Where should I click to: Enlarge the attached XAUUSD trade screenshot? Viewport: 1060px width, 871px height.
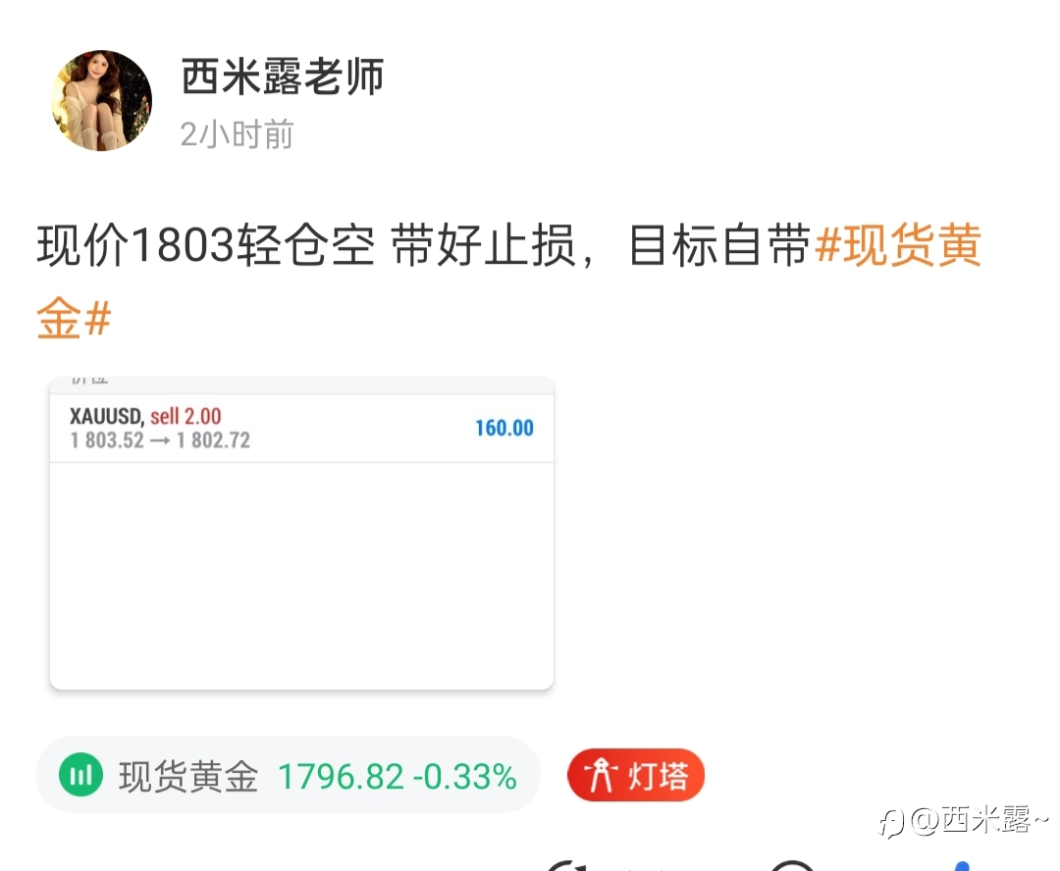coord(301,534)
